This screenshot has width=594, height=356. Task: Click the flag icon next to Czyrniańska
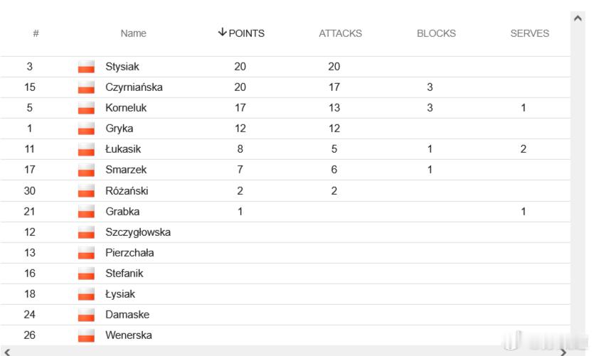pos(86,87)
